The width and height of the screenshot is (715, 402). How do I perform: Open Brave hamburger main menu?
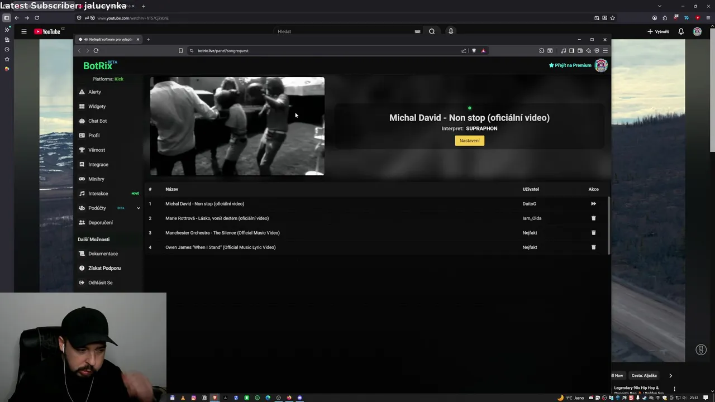(605, 51)
